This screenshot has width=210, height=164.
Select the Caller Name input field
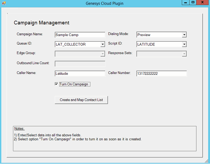80,73
